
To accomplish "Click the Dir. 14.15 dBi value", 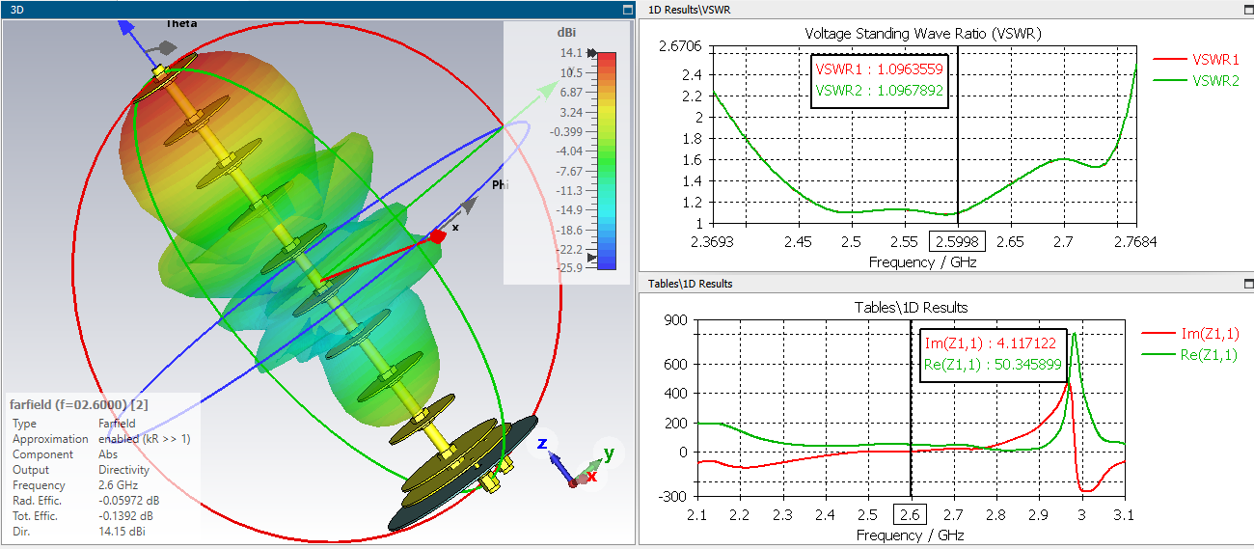I will click(x=124, y=532).
